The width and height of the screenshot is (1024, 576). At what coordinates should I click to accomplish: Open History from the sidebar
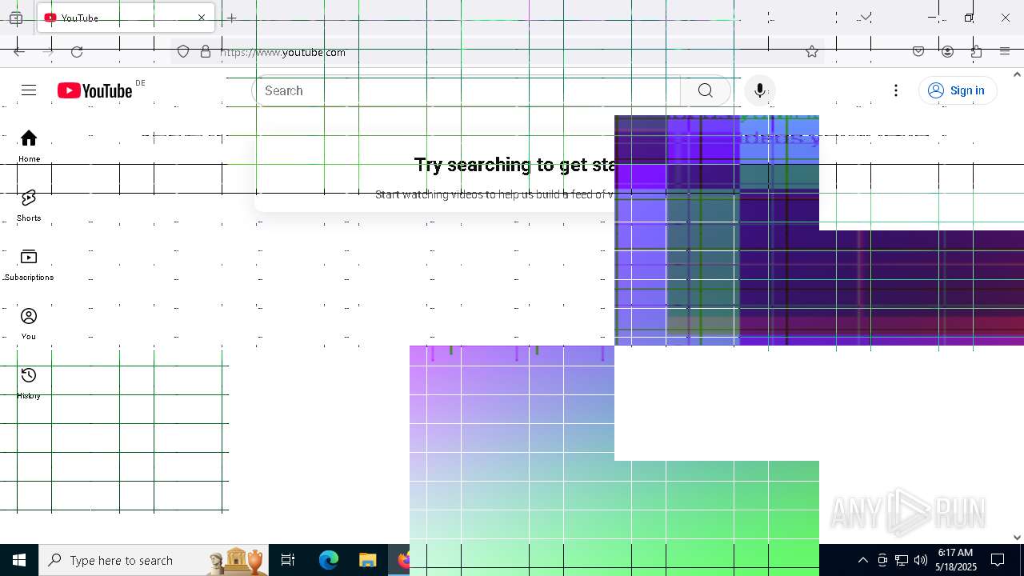[29, 383]
